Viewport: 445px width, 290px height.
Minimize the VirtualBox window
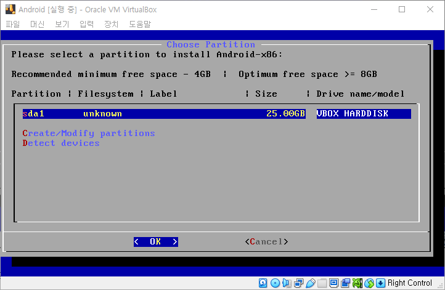[x=374, y=9]
